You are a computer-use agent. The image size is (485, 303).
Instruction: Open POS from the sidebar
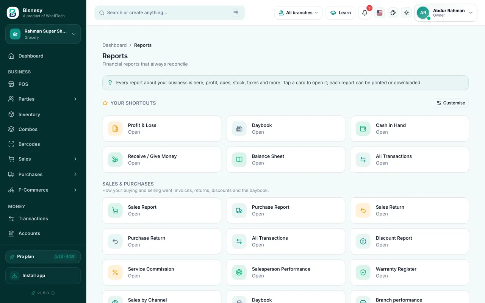(43, 84)
